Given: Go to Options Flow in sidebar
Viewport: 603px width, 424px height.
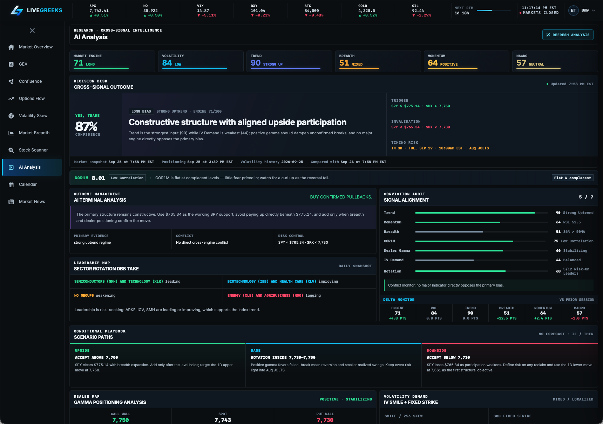Looking at the screenshot, I should point(32,99).
